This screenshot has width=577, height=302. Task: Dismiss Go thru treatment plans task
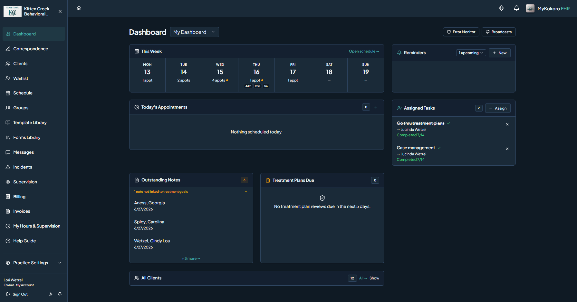(x=507, y=124)
